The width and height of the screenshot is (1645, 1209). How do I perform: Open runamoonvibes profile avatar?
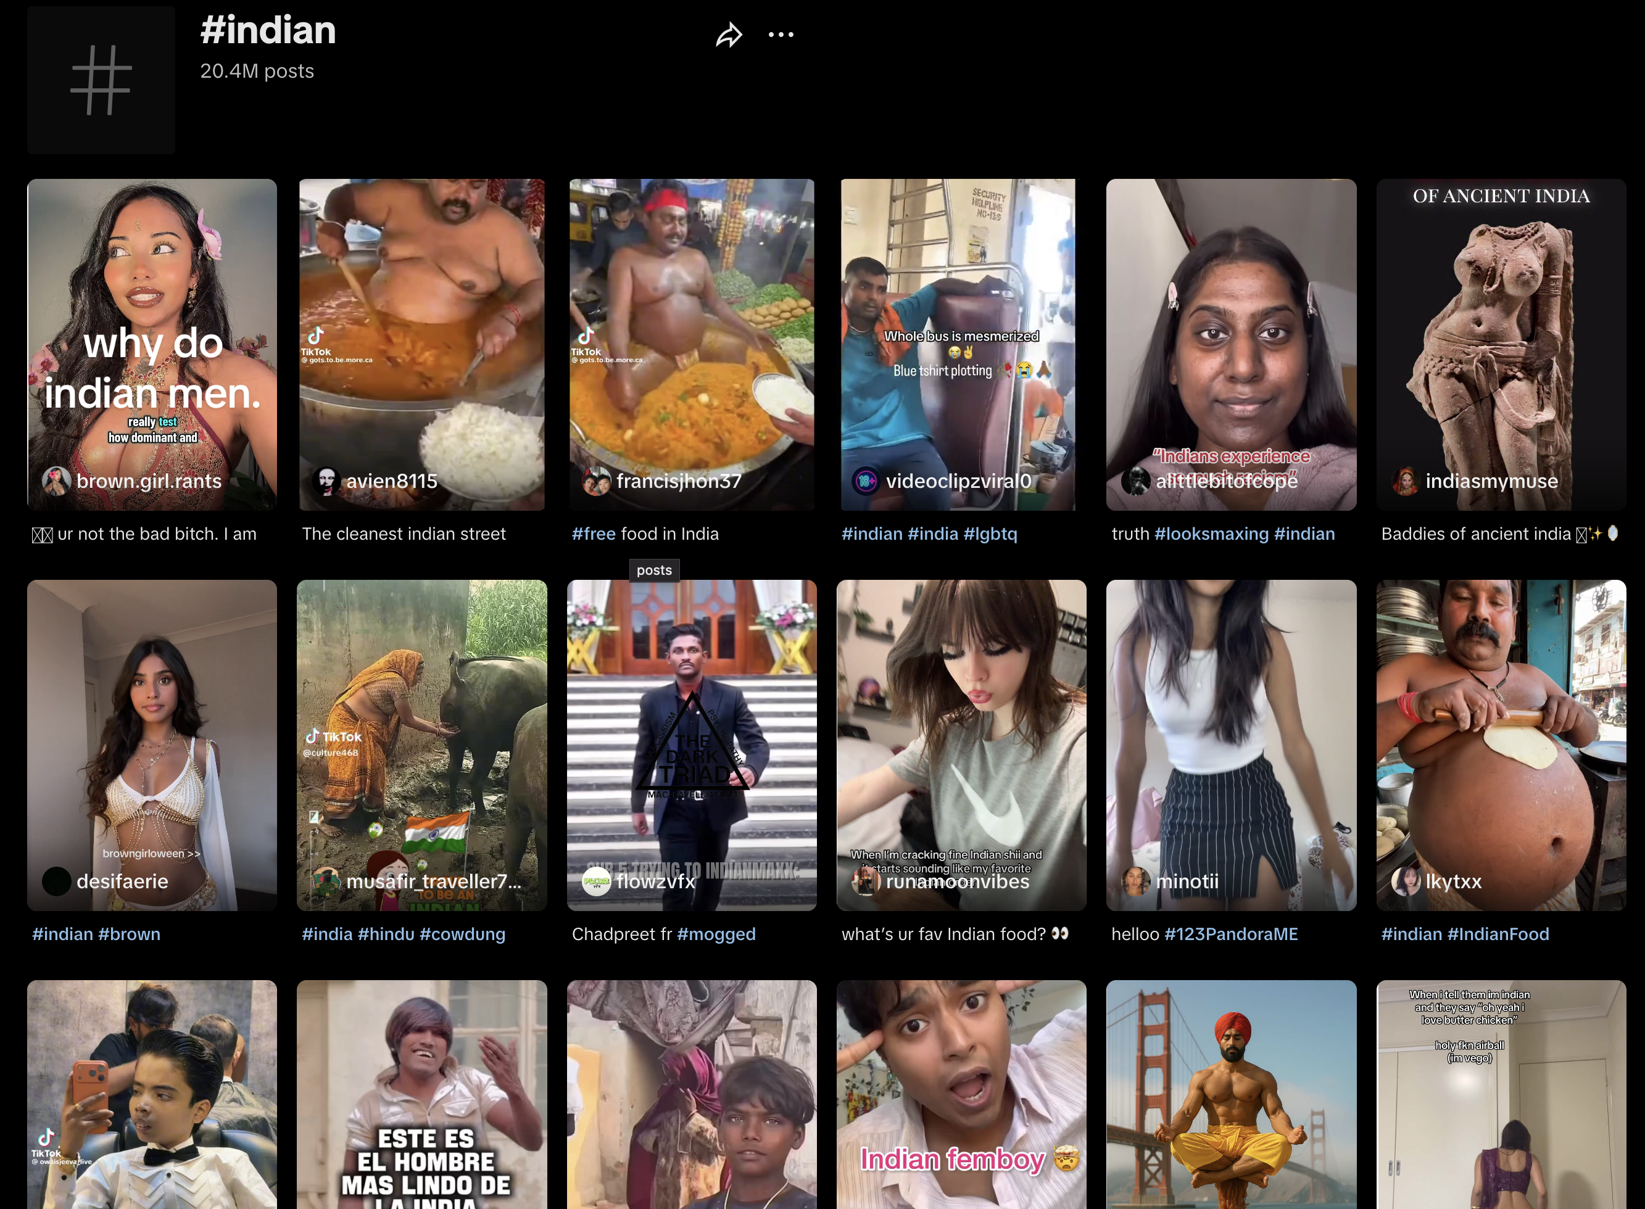[x=866, y=881]
